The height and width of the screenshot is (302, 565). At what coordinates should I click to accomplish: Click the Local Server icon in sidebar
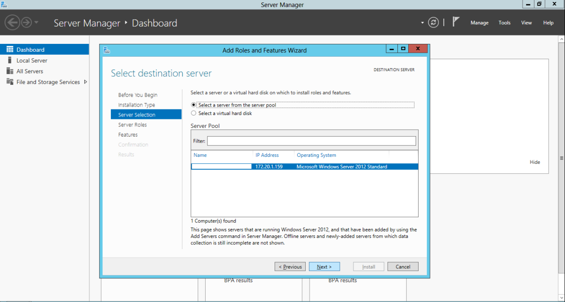coord(10,60)
